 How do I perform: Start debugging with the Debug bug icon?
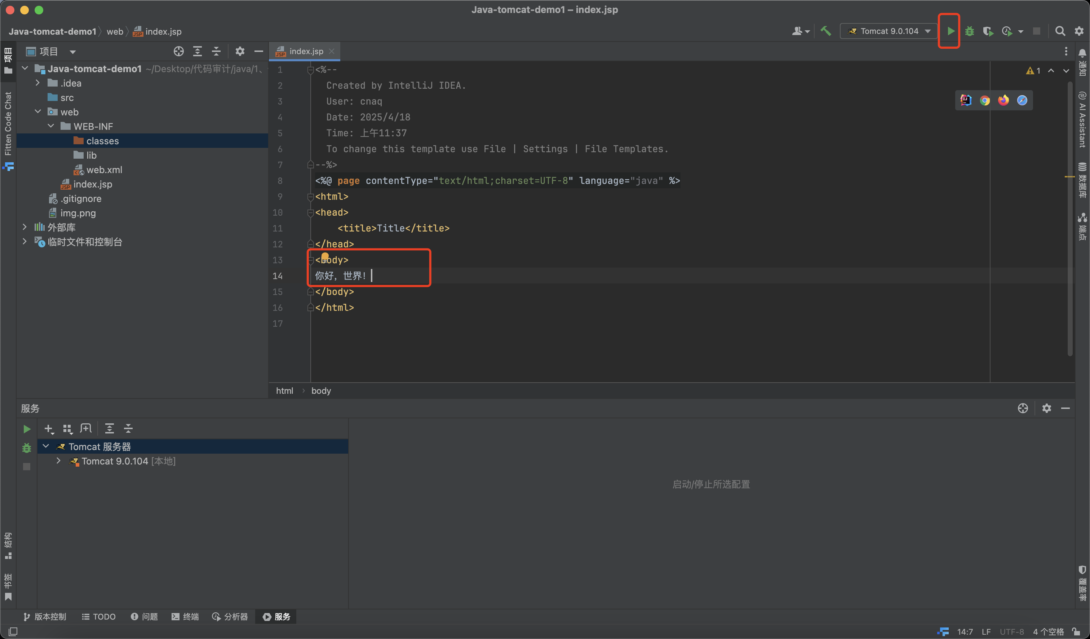969,31
